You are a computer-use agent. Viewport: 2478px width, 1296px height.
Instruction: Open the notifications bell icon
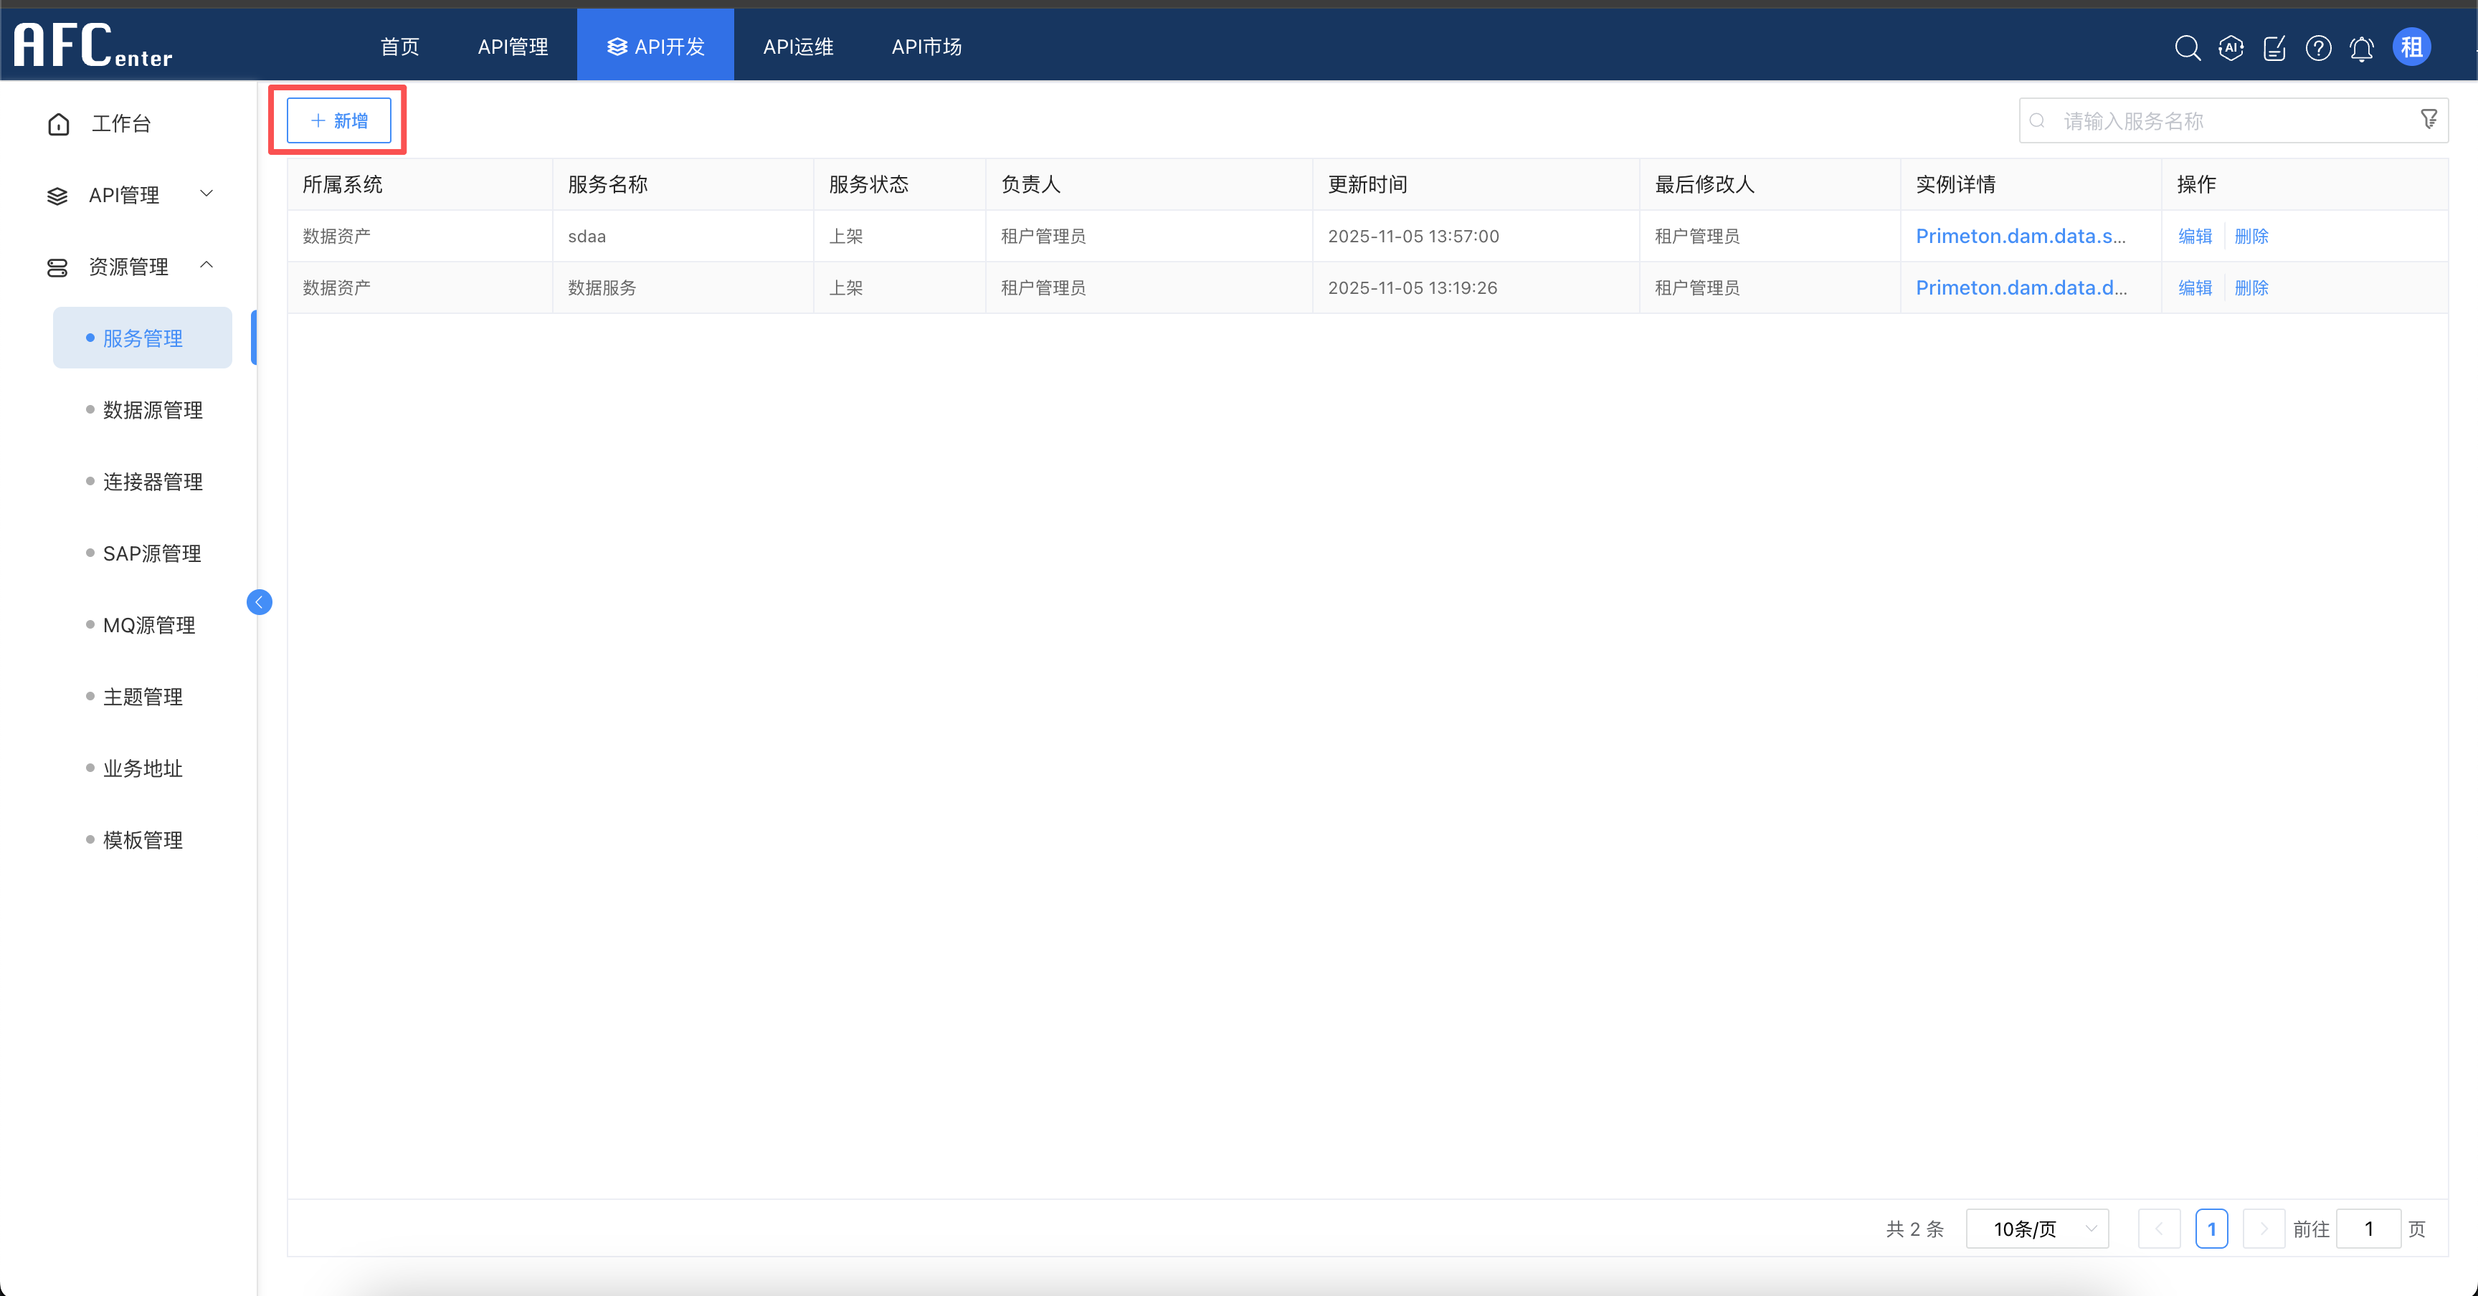click(x=2362, y=47)
